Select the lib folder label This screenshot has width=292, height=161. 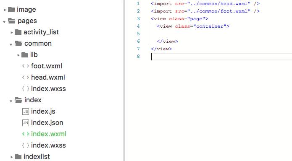(x=34, y=55)
